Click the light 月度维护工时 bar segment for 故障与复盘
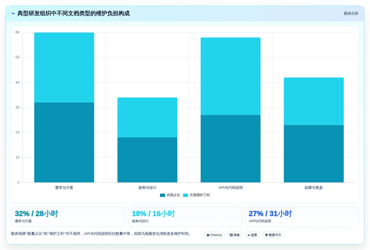The image size is (370, 250). pos(314,101)
